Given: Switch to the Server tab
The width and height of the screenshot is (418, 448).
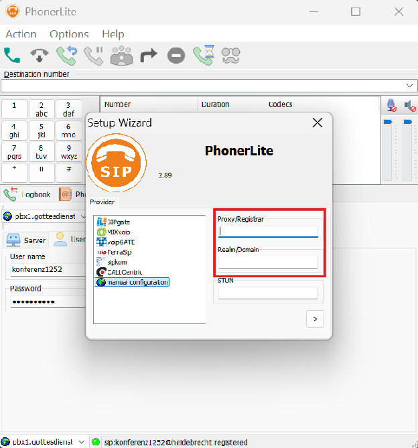Looking at the screenshot, I should pos(26,240).
